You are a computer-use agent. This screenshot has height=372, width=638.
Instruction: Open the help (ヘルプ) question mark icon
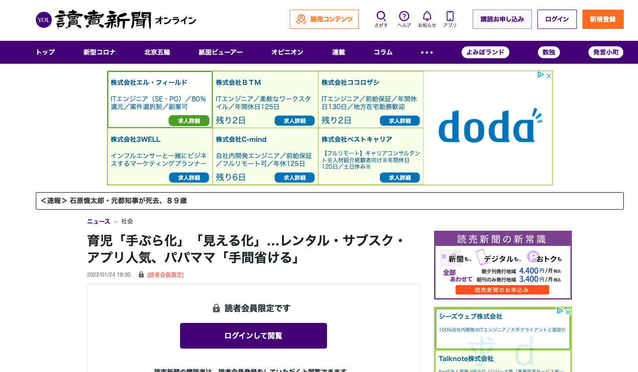tap(404, 17)
